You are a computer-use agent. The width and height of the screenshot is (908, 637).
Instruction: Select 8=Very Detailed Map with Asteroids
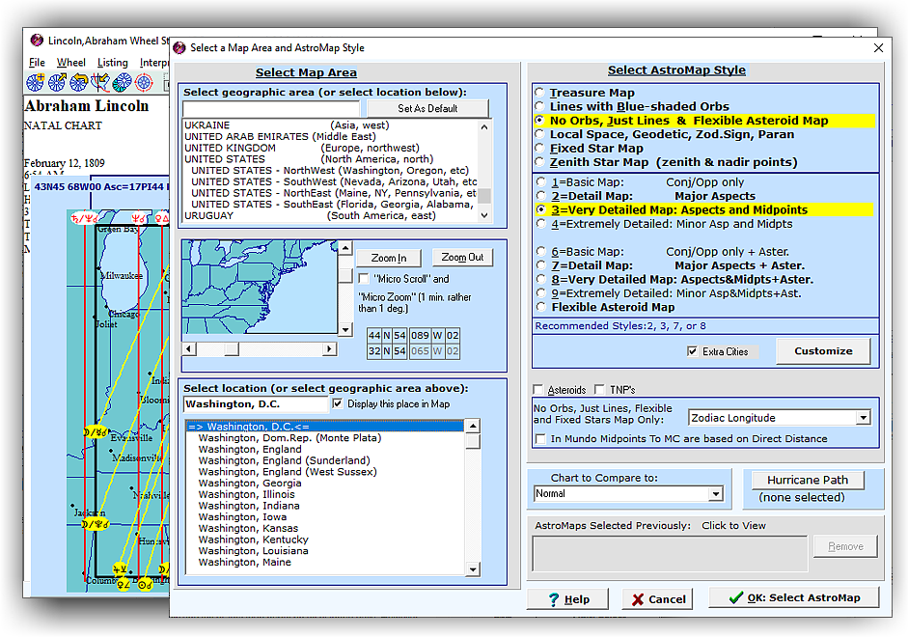click(x=541, y=280)
